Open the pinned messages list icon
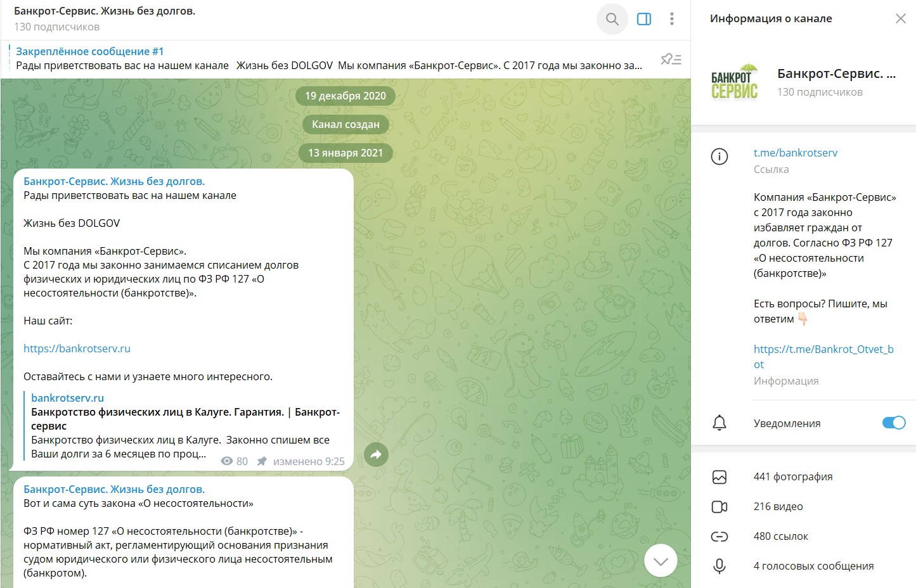This screenshot has height=588, width=916. (671, 59)
